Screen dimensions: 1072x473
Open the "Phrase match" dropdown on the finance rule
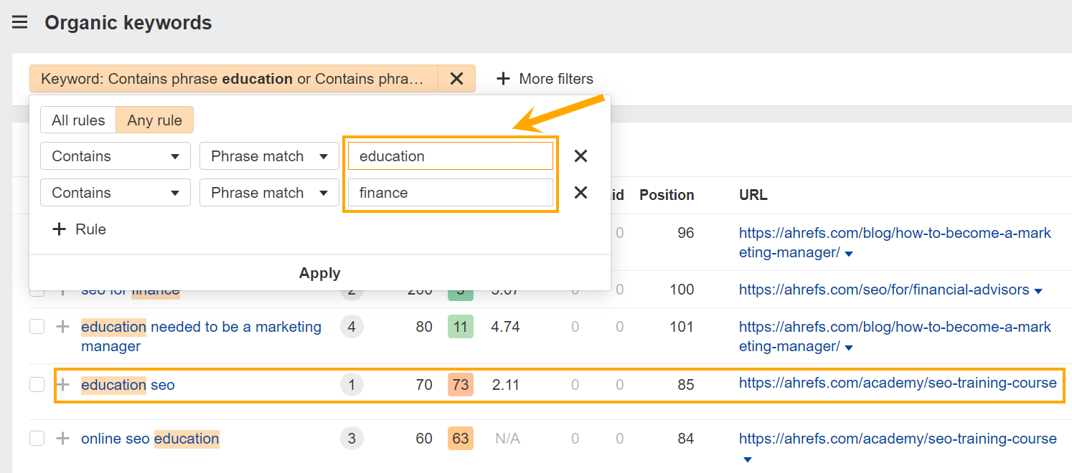pyautogui.click(x=268, y=192)
